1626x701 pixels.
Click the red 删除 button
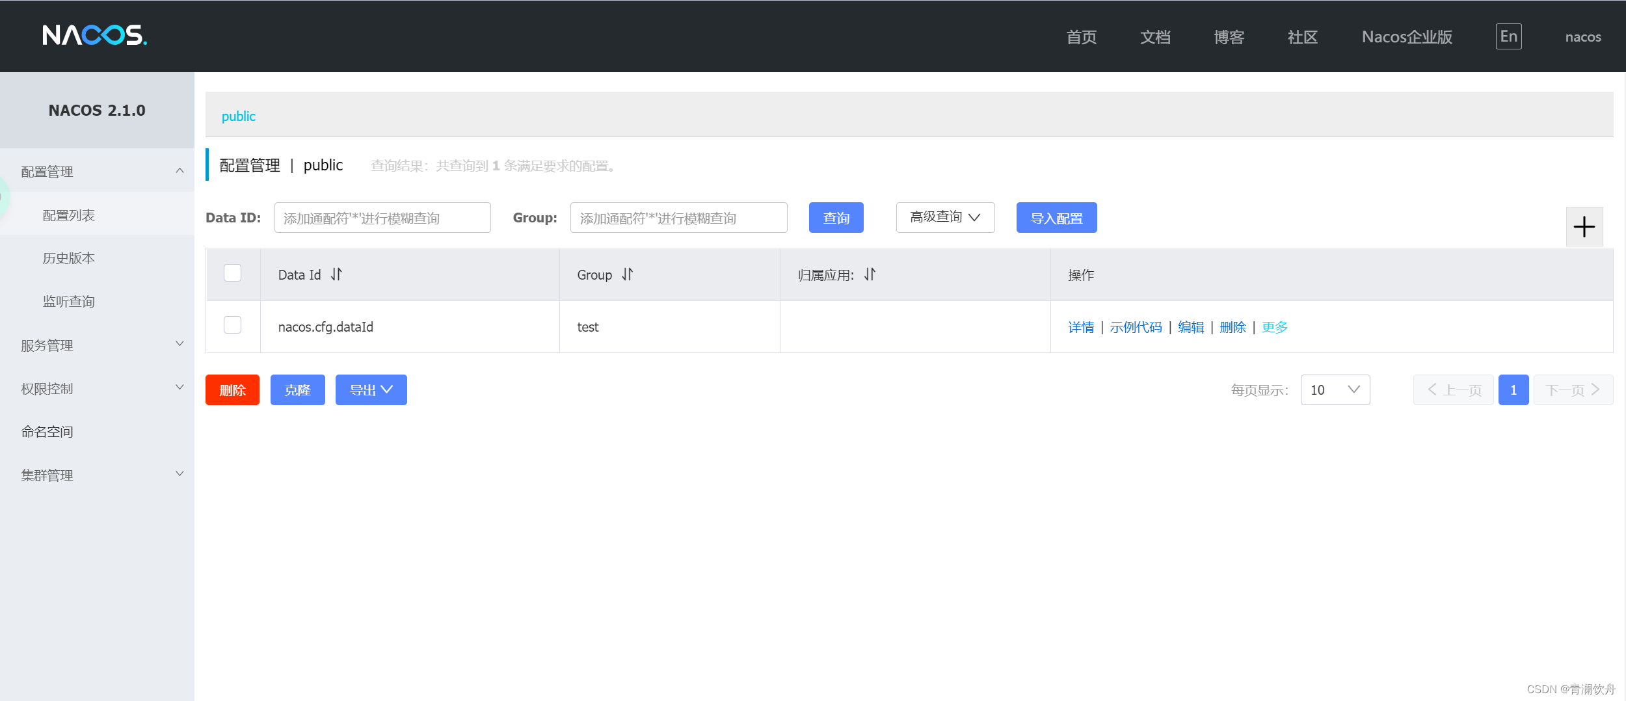pyautogui.click(x=232, y=390)
